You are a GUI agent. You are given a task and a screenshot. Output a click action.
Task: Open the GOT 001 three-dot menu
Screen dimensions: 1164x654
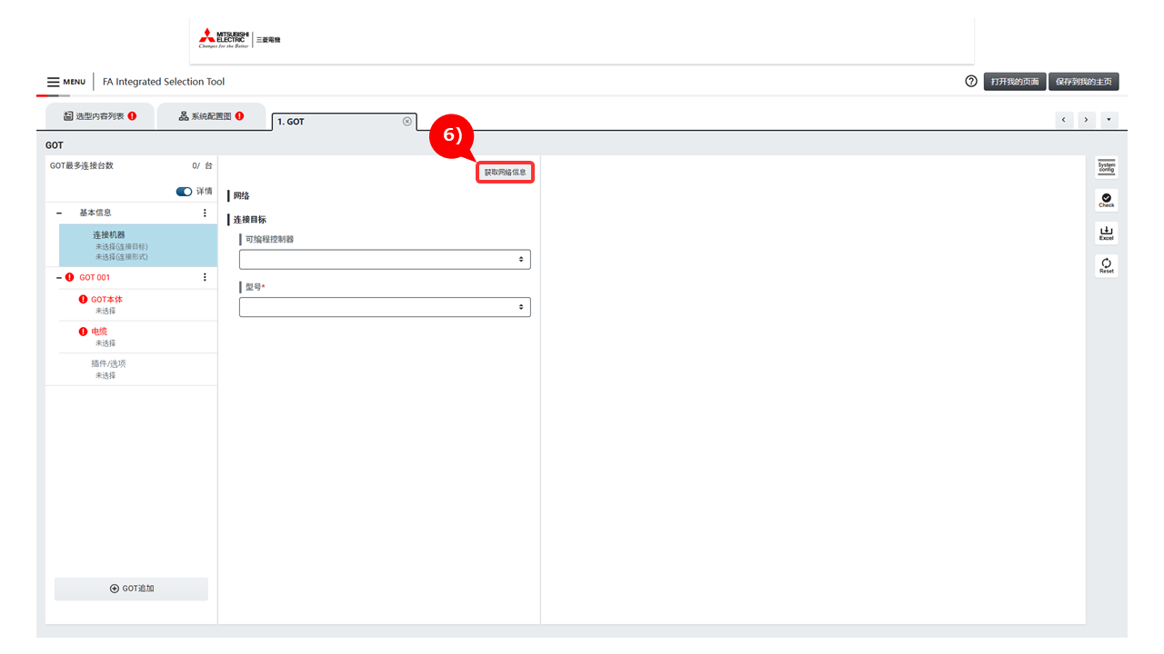[x=205, y=277]
